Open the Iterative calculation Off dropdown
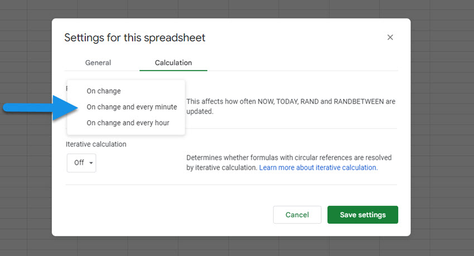The height and width of the screenshot is (256, 474). (81, 163)
